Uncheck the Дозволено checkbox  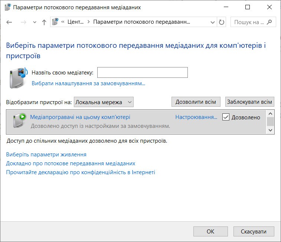click(226, 117)
